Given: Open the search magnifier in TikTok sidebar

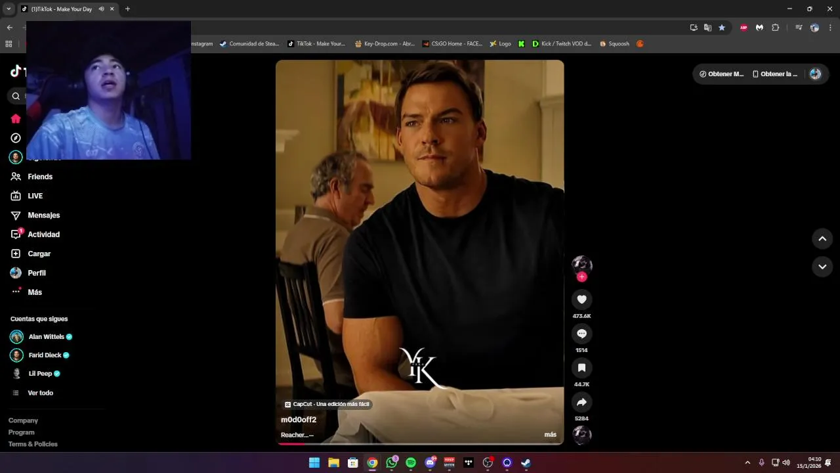Looking at the screenshot, I should [16, 96].
